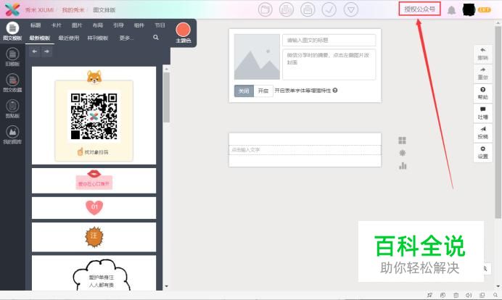Open the folder icon in top toolbar
502x300 pixels.
[x=265, y=9]
